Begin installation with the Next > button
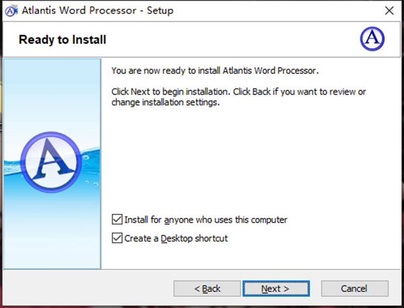The height and width of the screenshot is (308, 404). click(x=276, y=288)
